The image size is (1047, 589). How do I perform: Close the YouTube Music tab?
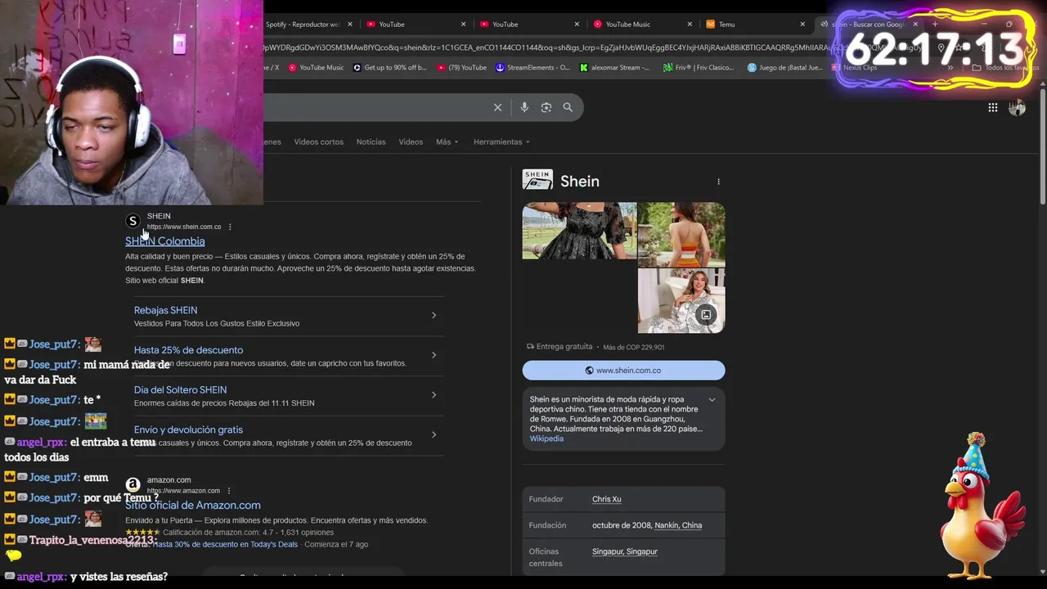click(x=690, y=24)
